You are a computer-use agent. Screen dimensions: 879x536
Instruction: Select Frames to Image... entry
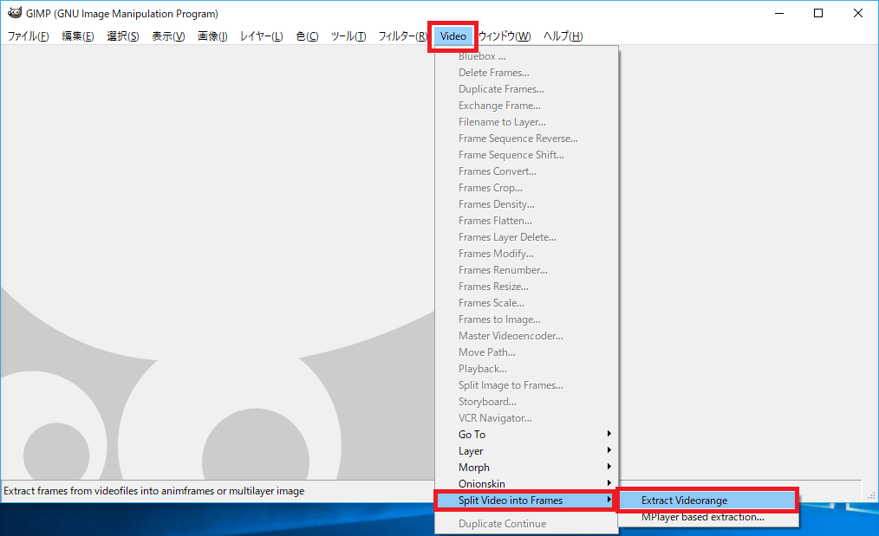point(526,320)
